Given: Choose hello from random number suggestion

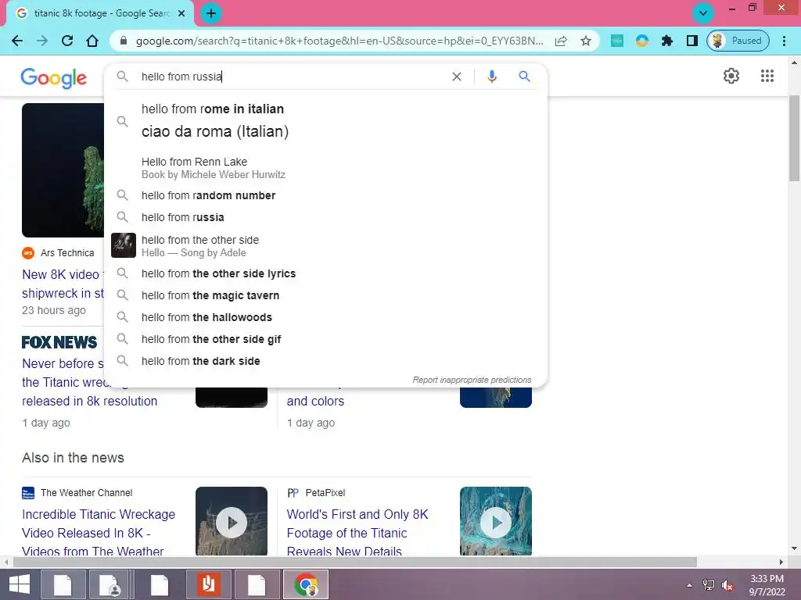Looking at the screenshot, I should coord(326,195).
